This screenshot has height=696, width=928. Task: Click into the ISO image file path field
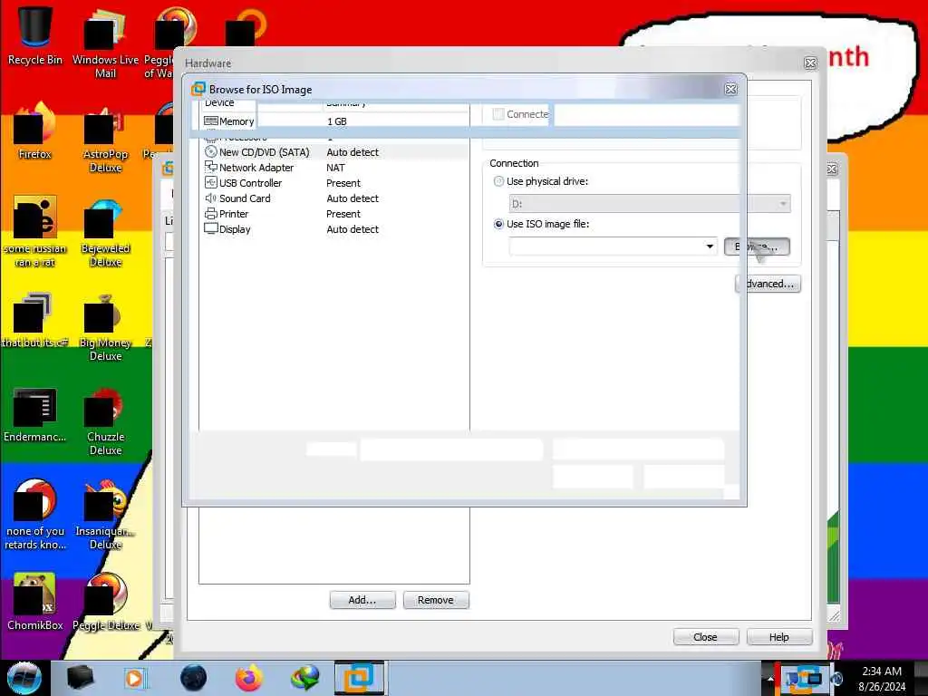(x=605, y=246)
